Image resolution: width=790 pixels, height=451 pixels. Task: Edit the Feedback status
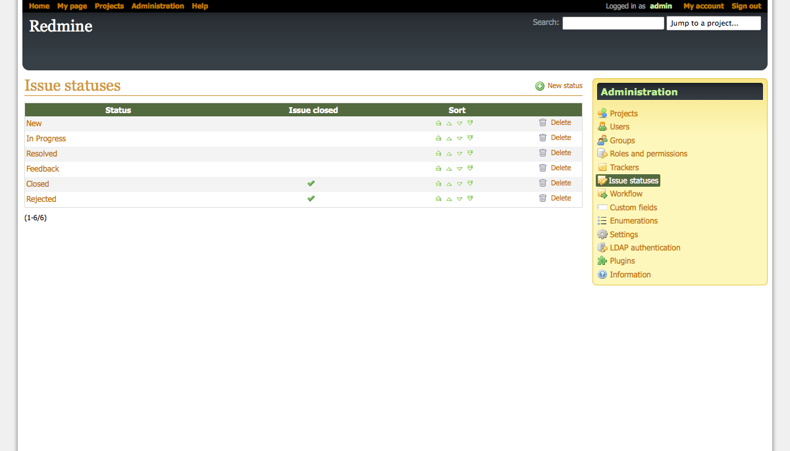(x=43, y=169)
